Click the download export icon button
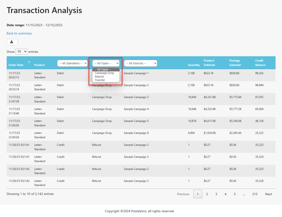Screen dimensions: 282x217 pos(12,42)
